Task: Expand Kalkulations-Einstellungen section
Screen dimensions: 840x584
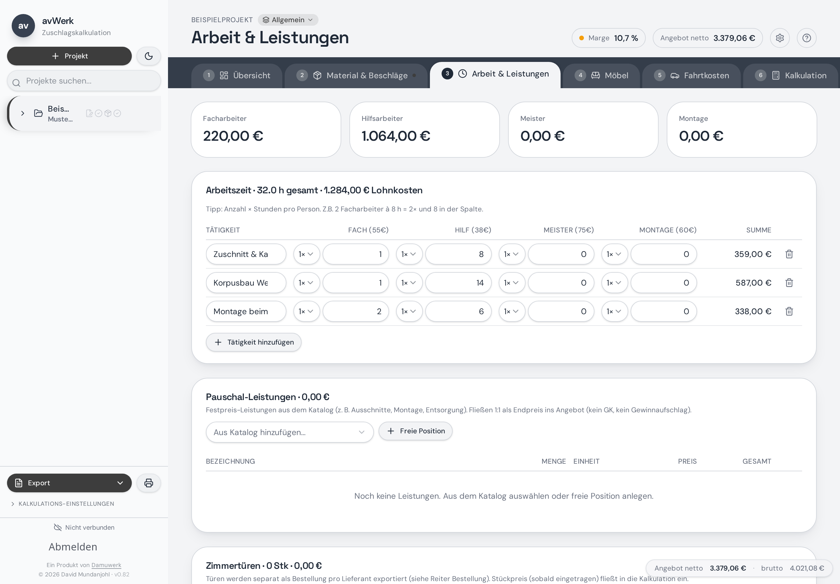Action: (62, 504)
